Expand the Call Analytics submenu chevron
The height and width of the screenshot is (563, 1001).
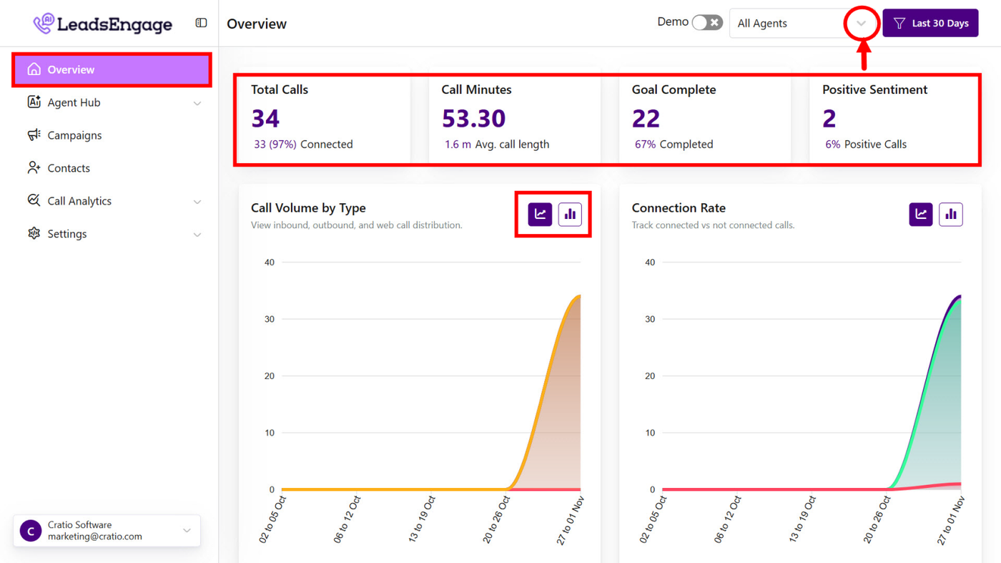197,202
